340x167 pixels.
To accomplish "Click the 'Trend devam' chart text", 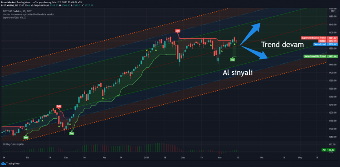I will tap(282, 45).
